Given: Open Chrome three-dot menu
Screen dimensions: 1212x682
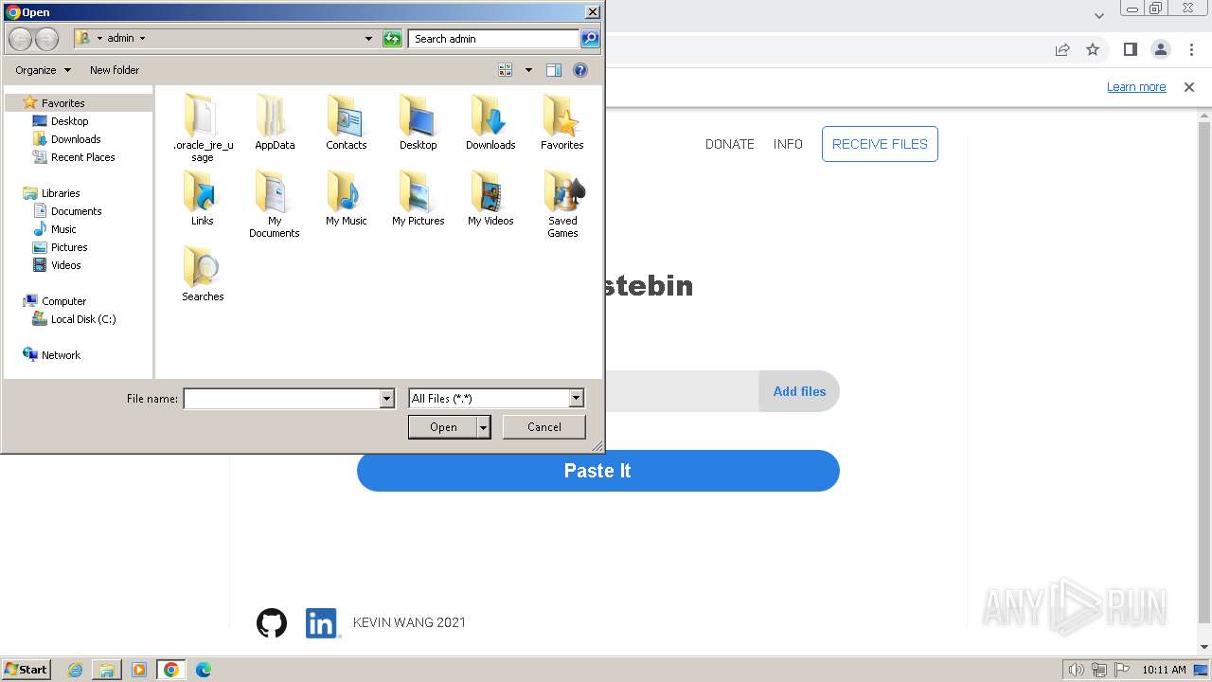Looking at the screenshot, I should 1190,49.
